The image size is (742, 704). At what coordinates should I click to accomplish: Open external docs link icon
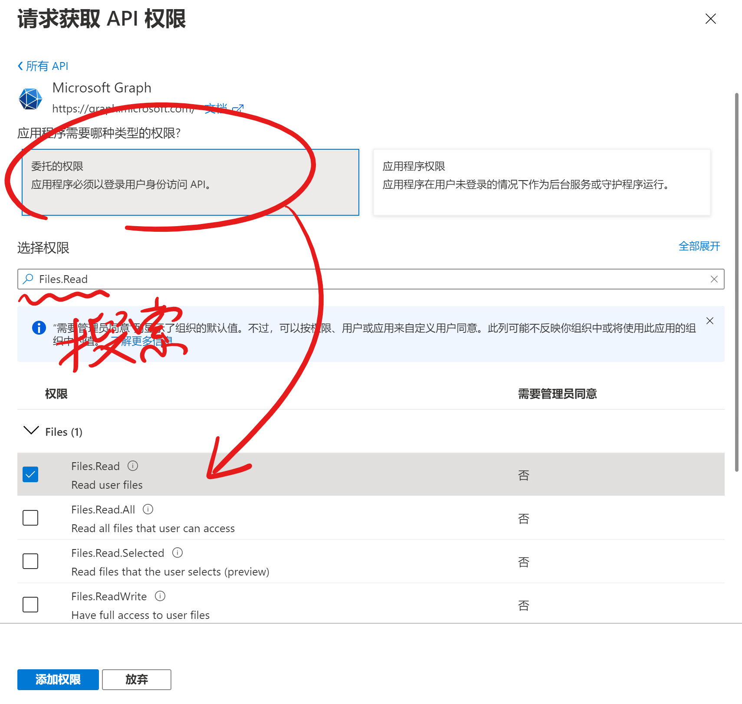[x=238, y=109]
